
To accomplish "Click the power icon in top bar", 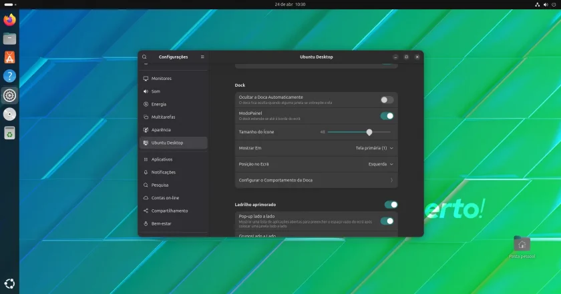I will pyautogui.click(x=554, y=5).
